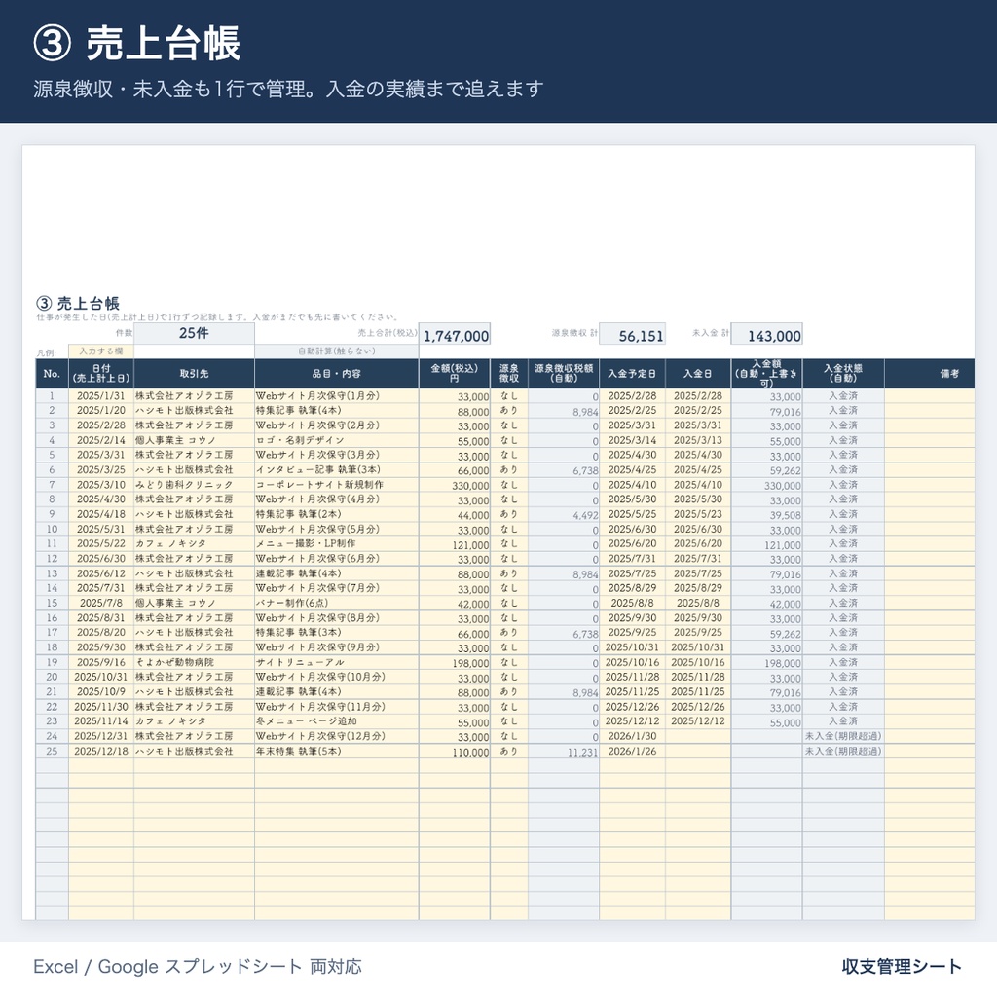
Task: Click the unpaid total 143,000 cell
Action: click(767, 335)
